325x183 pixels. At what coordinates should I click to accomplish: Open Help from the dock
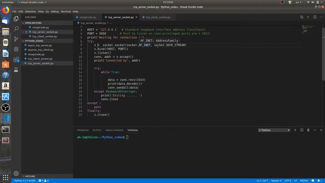[x=6, y=75]
